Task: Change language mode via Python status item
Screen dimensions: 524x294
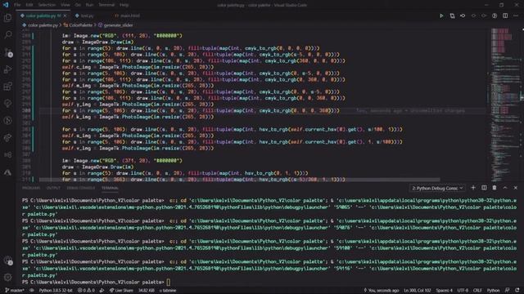Action: [493, 291]
